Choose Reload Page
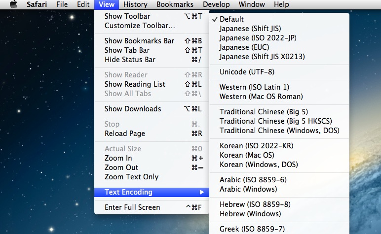Image resolution: width=381 pixels, height=234 pixels. (152, 134)
